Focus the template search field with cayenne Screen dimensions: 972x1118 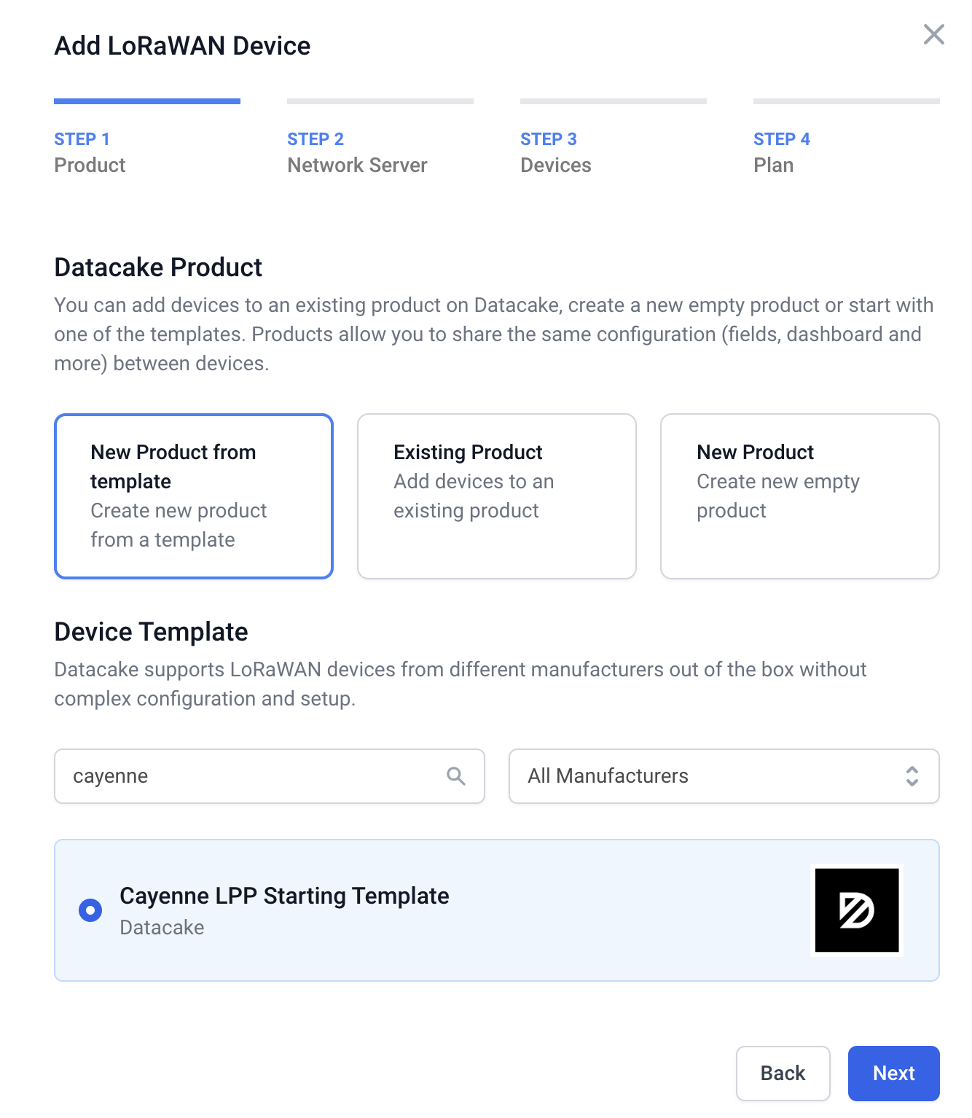pos(270,776)
